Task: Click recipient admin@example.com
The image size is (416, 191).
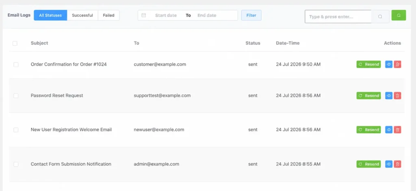Action: pyautogui.click(x=156, y=164)
